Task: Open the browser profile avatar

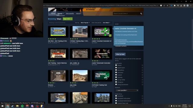Action: coord(188,5)
